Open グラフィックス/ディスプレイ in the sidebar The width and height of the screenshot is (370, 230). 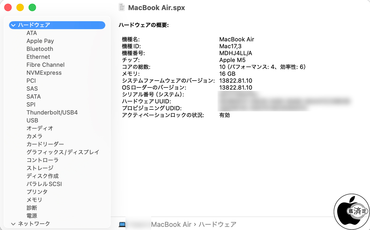(x=63, y=152)
